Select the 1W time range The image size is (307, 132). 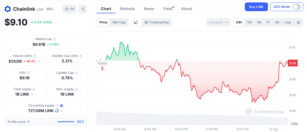point(249,22)
